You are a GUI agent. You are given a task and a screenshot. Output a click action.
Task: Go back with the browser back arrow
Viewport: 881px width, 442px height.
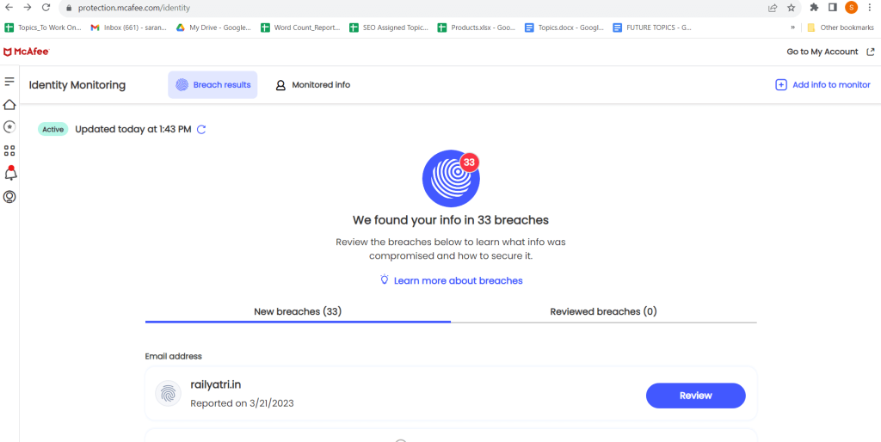coord(9,8)
